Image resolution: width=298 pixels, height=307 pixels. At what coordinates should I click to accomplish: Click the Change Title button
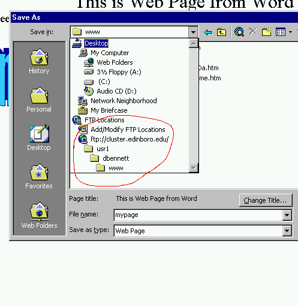click(266, 200)
